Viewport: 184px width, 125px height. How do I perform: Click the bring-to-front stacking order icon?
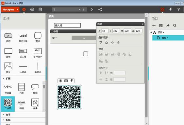tap(101, 43)
